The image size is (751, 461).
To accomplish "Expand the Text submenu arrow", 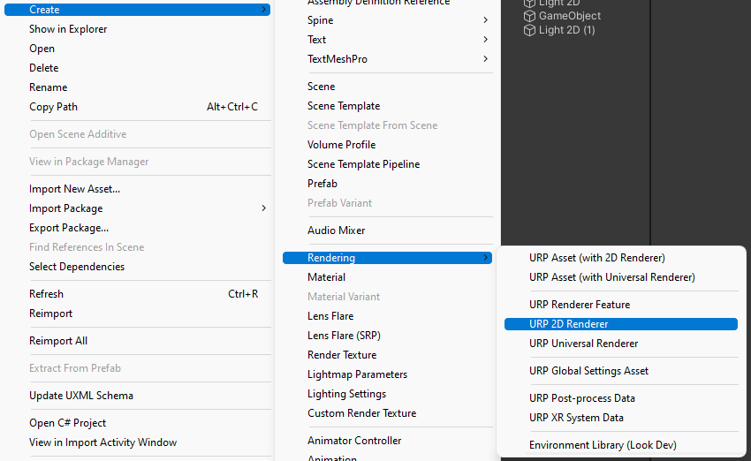I will (485, 39).
